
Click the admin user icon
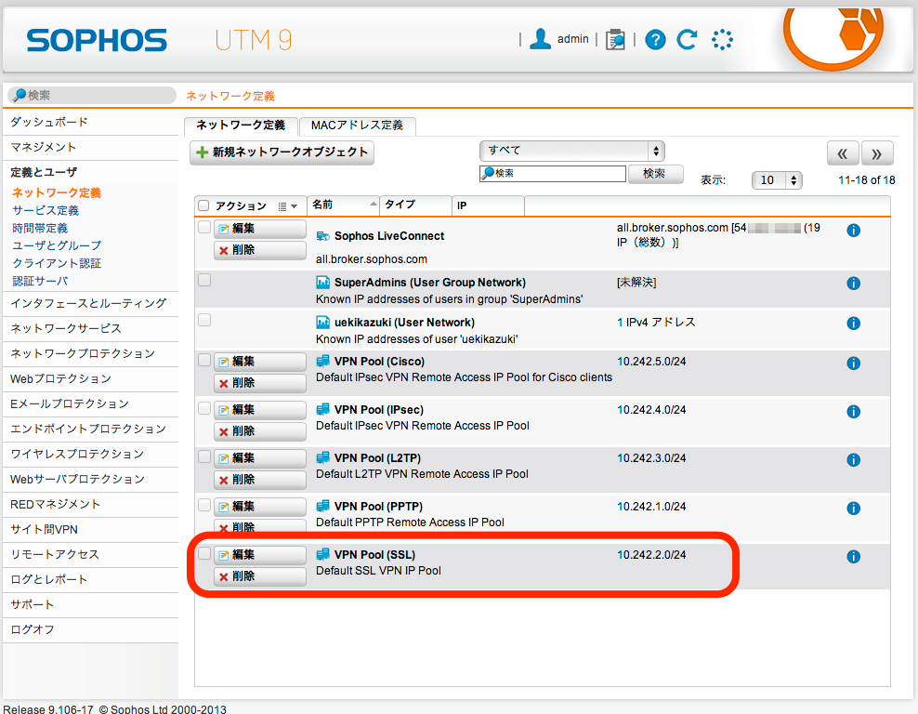[x=540, y=39]
